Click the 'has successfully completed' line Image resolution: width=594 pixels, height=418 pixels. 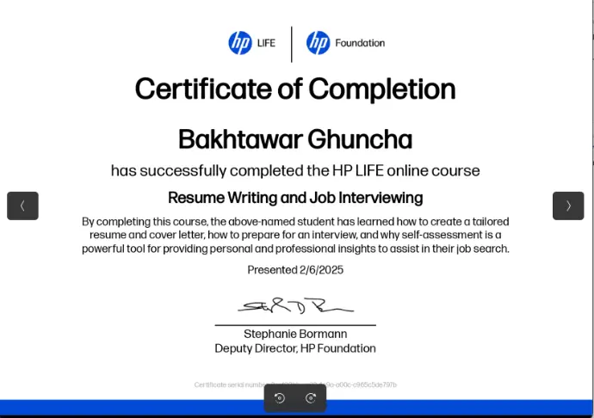click(x=295, y=170)
